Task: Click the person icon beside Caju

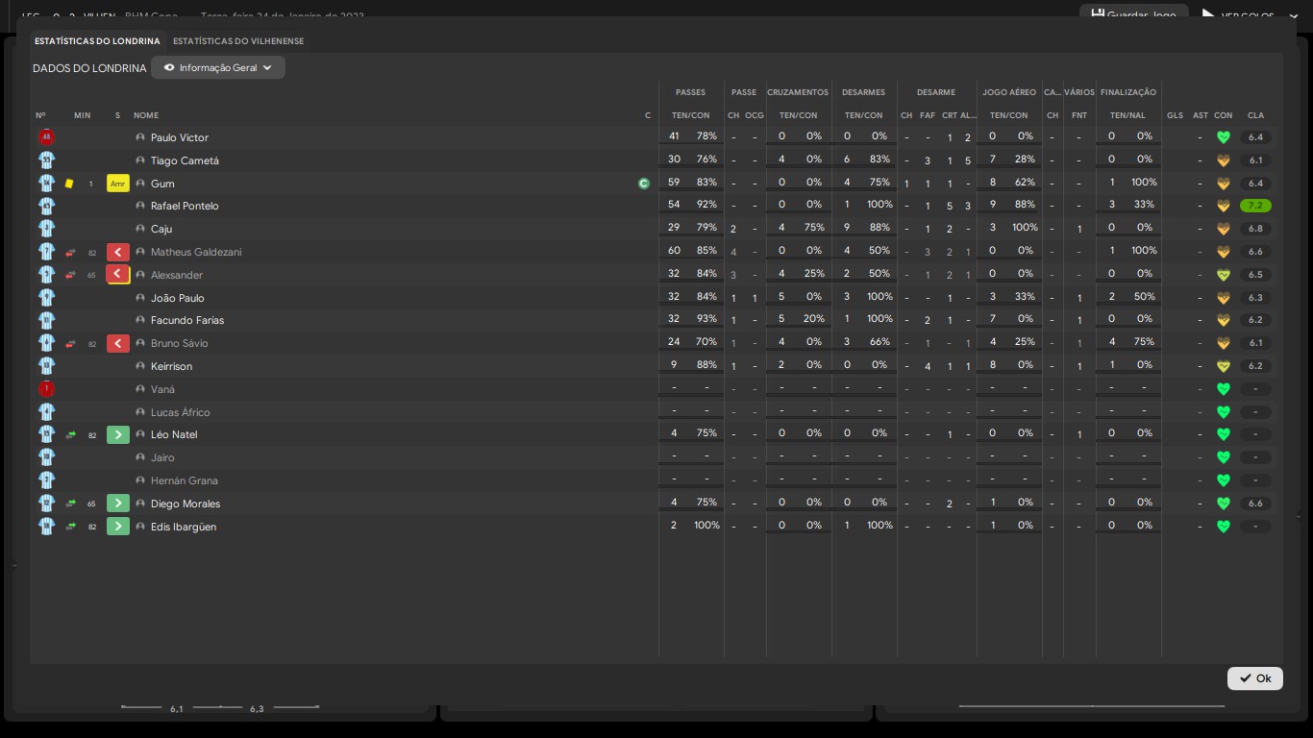Action: pyautogui.click(x=140, y=229)
